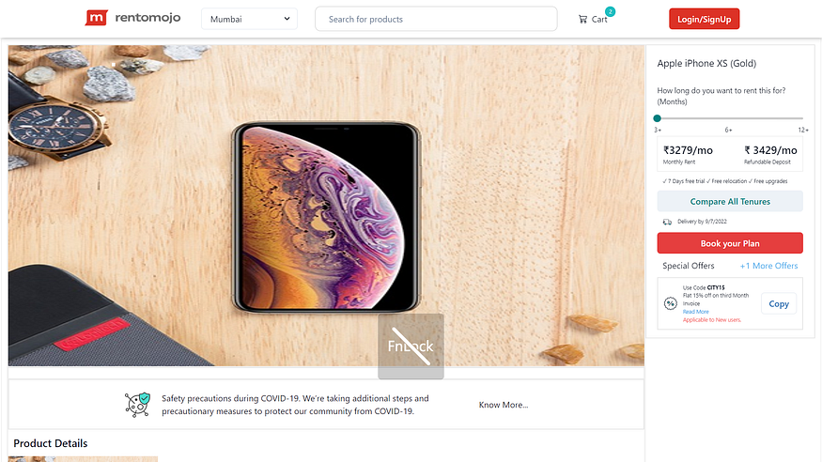Image resolution: width=822 pixels, height=462 pixels.
Task: Click the 7 Days free trial text
Action: 684,181
